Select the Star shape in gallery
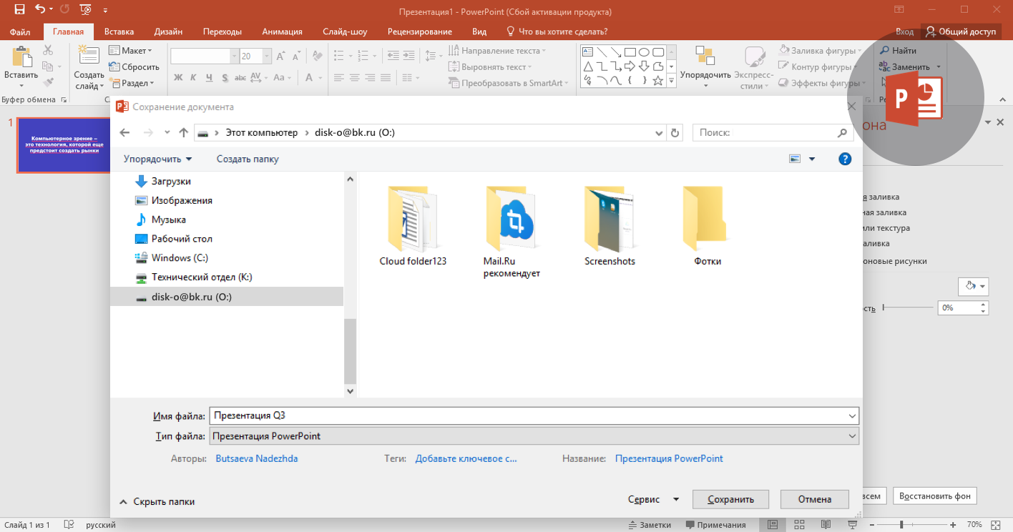The height and width of the screenshot is (532, 1013). [658, 81]
